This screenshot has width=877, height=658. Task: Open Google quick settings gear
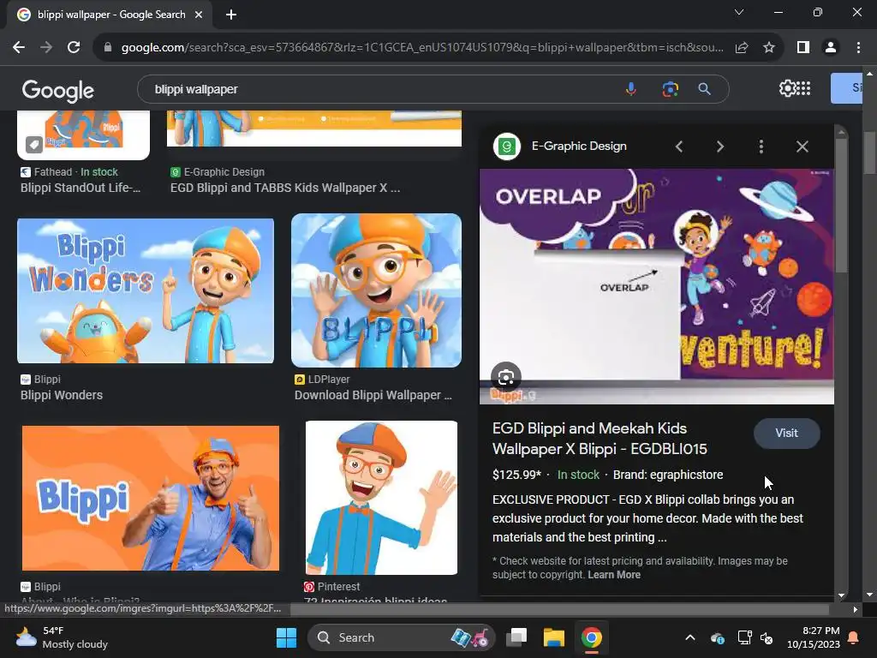[x=787, y=88]
